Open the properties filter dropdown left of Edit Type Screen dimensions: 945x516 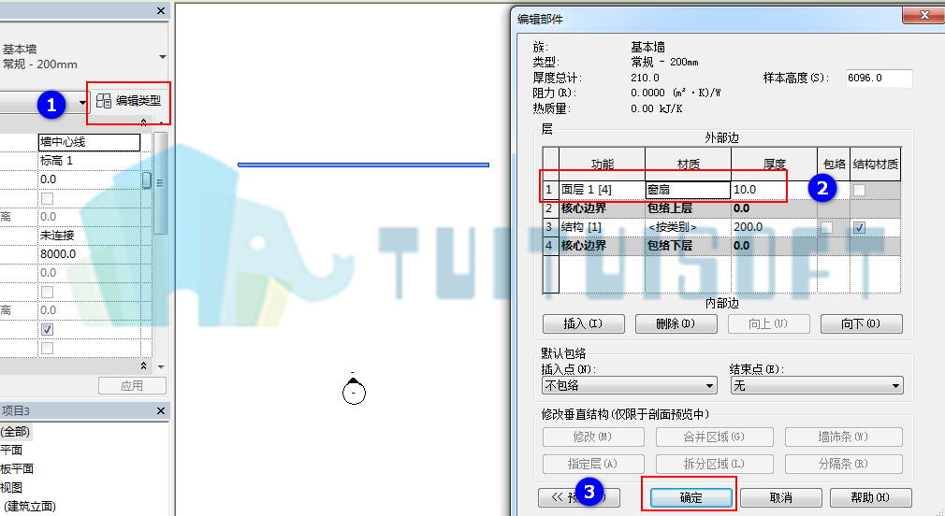82,102
